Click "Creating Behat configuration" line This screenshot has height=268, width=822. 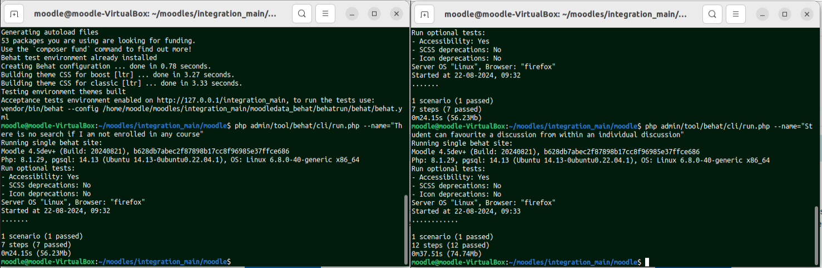pyautogui.click(x=106, y=66)
